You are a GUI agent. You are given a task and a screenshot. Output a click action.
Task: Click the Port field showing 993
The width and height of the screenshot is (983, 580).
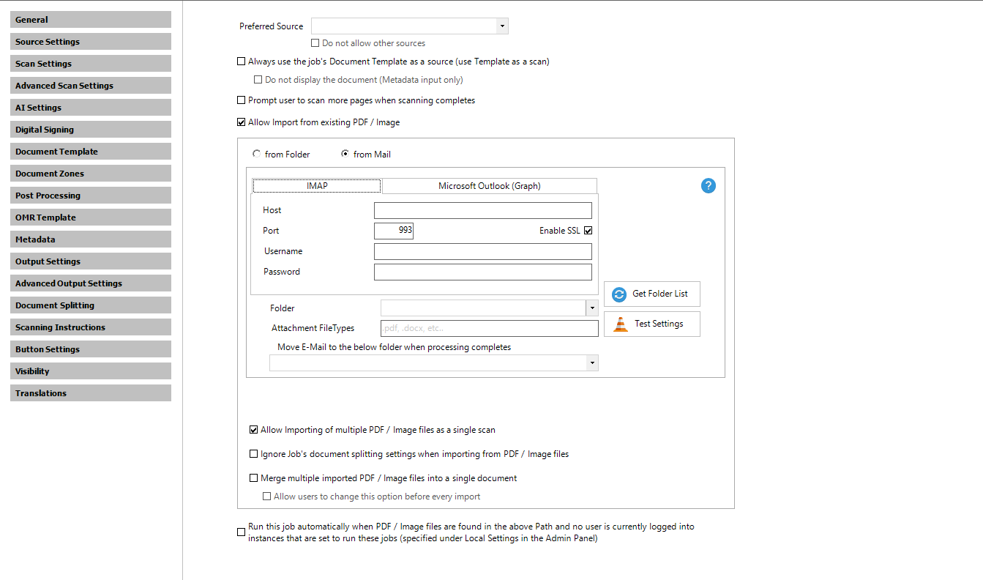[394, 231]
